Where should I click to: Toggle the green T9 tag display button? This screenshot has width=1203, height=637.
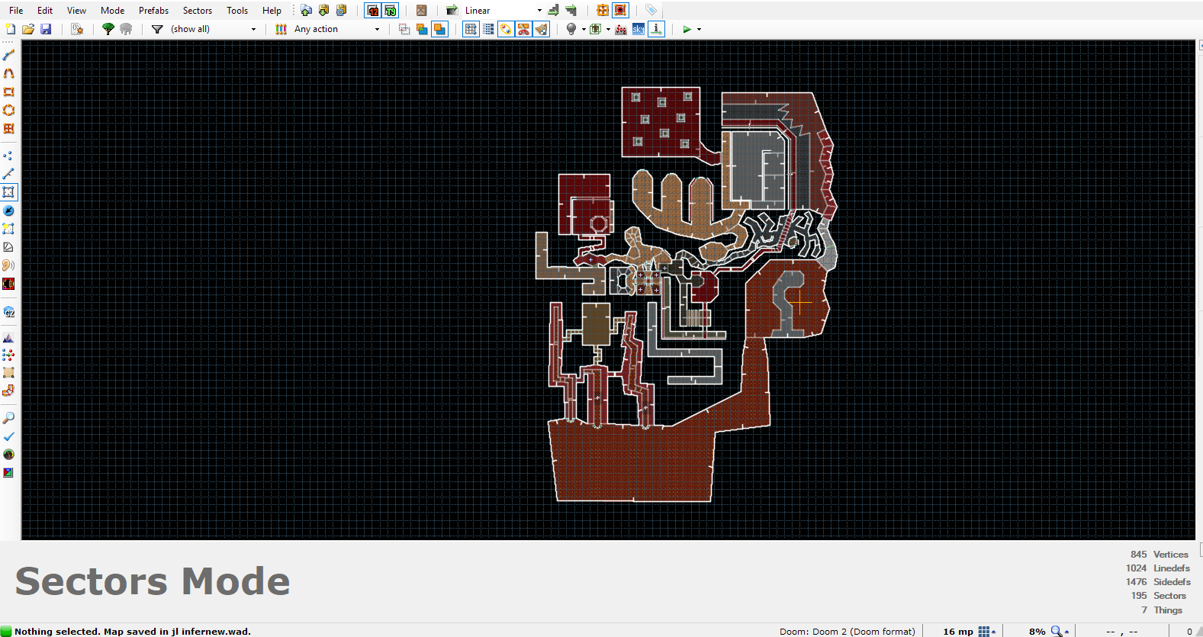pos(391,10)
